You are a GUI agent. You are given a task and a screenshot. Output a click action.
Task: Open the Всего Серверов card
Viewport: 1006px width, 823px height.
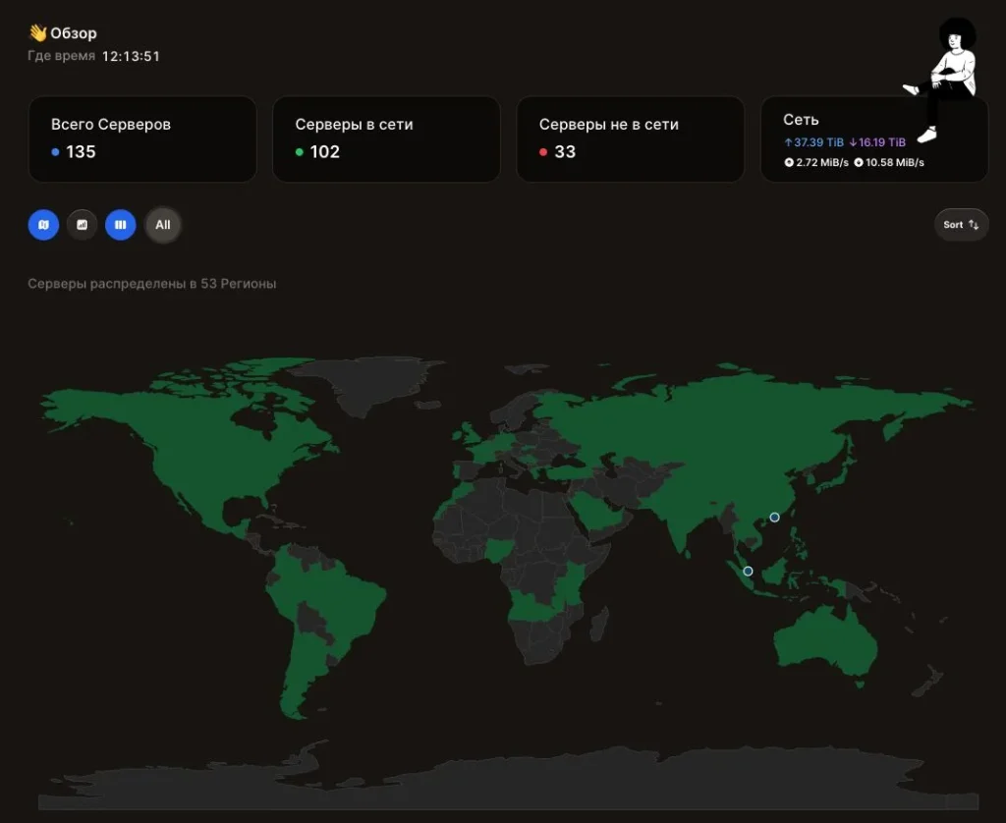tap(142, 139)
